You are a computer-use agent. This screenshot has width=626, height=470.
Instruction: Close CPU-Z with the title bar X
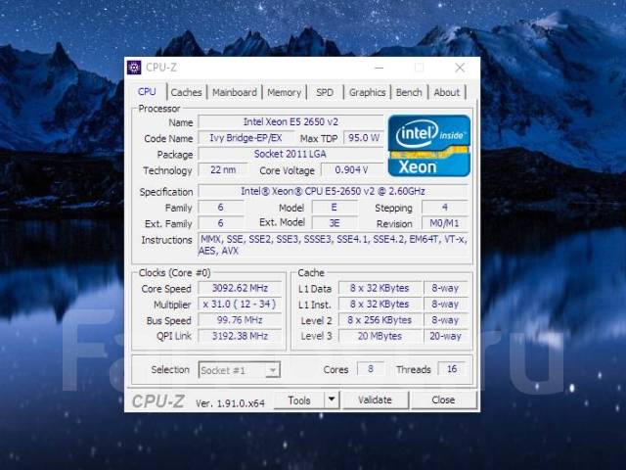[x=460, y=68]
